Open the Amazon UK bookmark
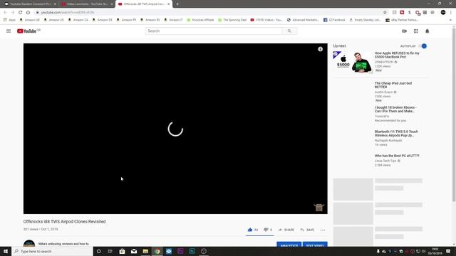Screen dimensions: 456x256 [x=29, y=20]
